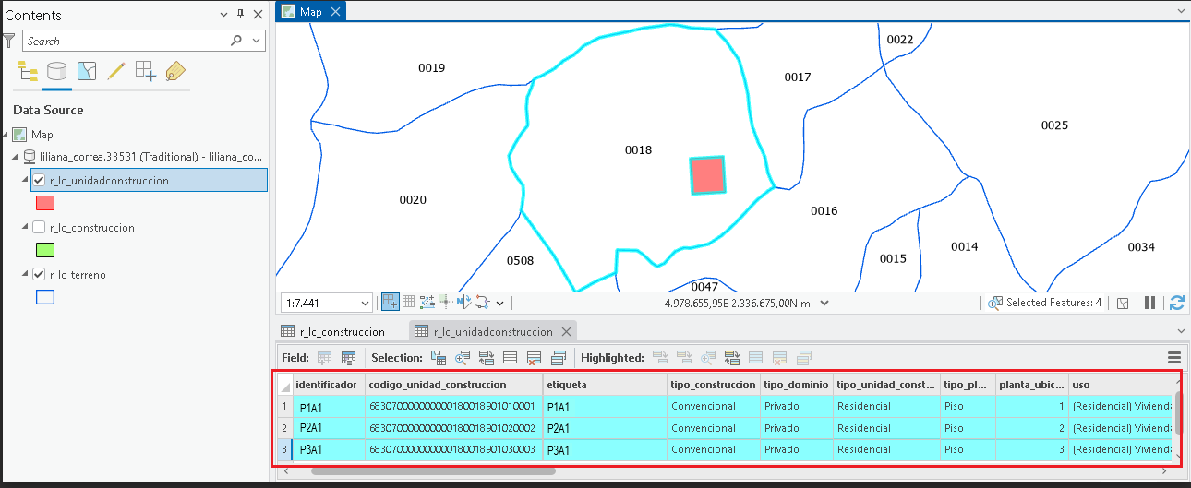The width and height of the screenshot is (1191, 488).
Task: Open the map scale dropdown
Action: tap(366, 303)
